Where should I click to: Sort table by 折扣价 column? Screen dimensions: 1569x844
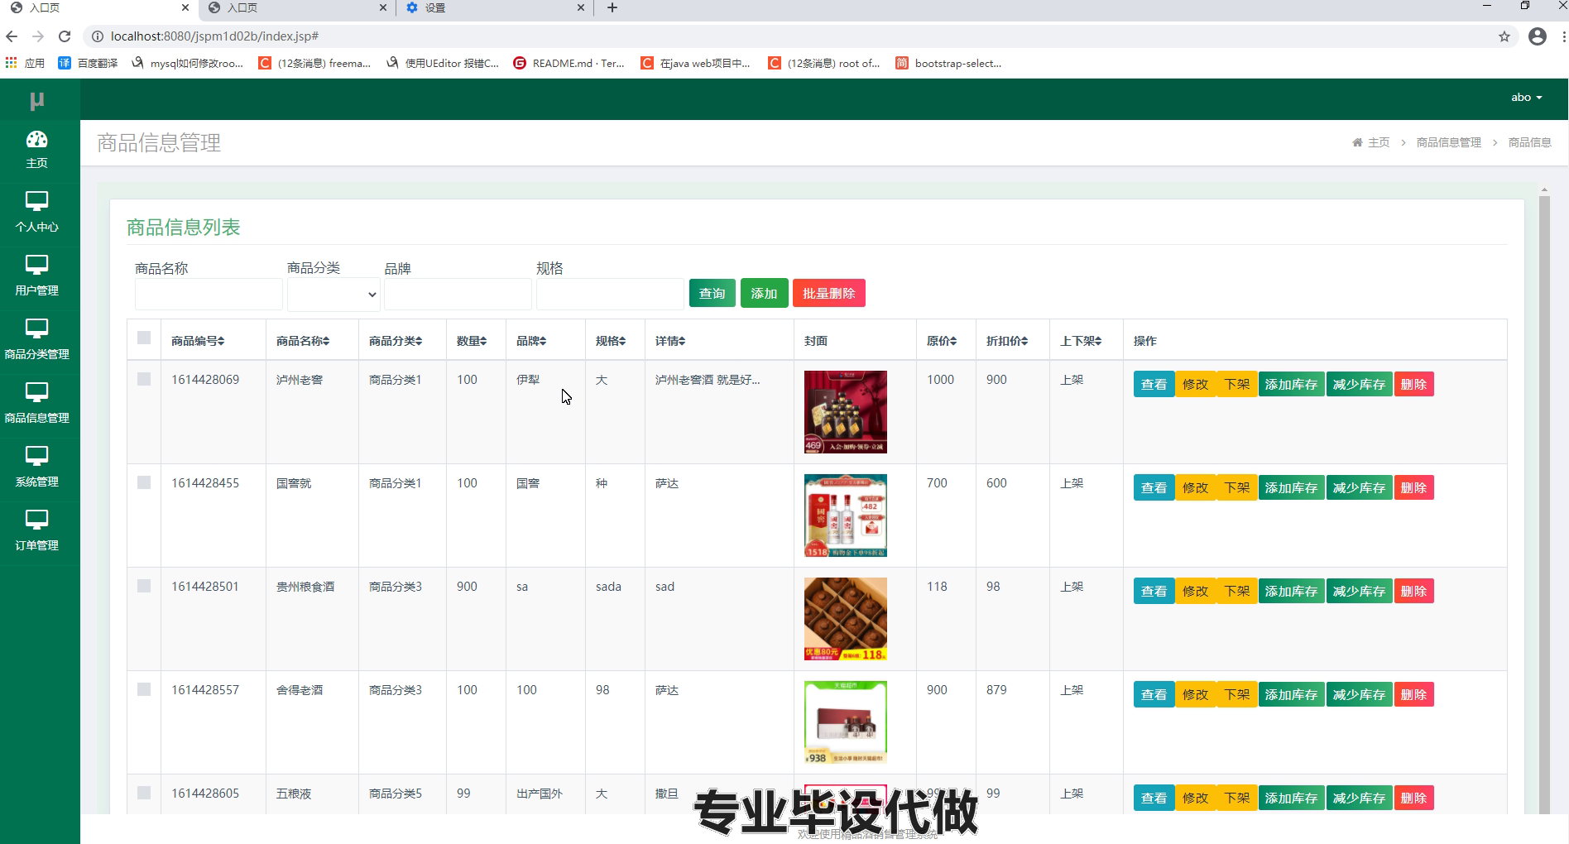pos(1007,341)
